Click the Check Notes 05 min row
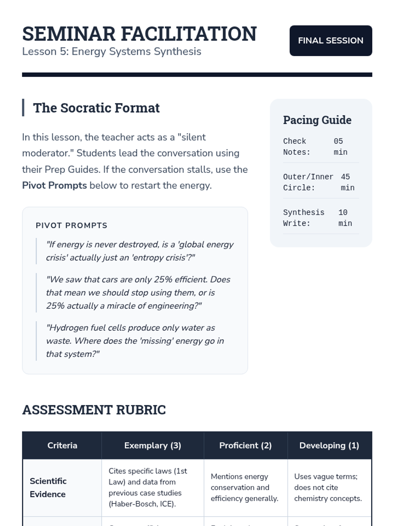Screen dimensions: 394x526 pos(320,147)
